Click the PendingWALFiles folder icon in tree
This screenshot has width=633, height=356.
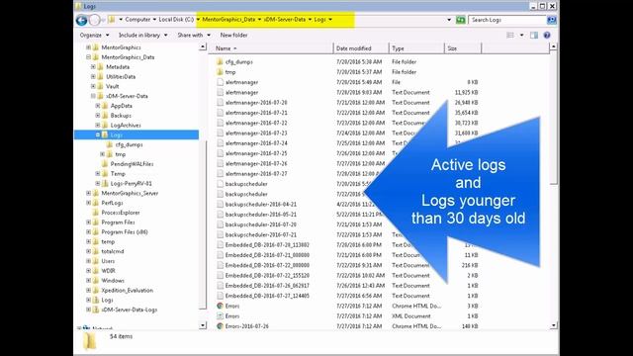pyautogui.click(x=105, y=164)
